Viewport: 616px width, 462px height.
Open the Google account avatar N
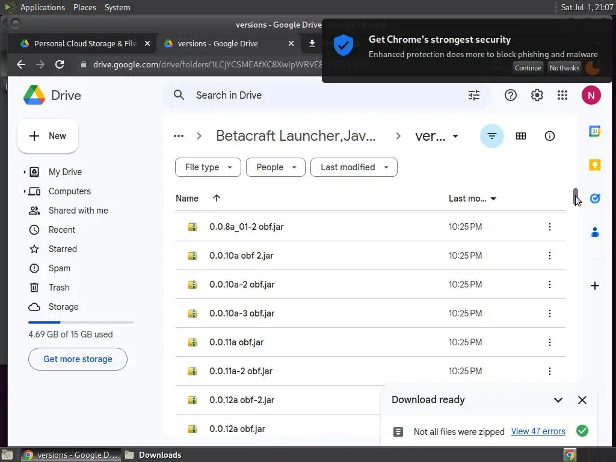pos(591,95)
